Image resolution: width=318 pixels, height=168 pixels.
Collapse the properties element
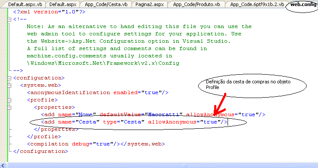10,108
